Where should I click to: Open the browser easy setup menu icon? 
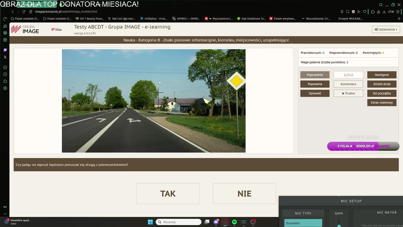tap(398, 12)
